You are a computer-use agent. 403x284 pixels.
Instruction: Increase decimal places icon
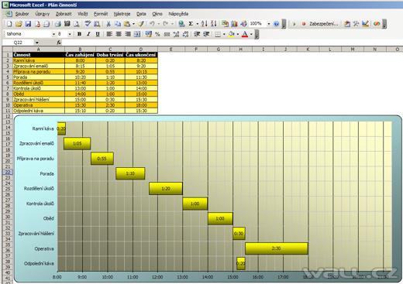(176, 34)
